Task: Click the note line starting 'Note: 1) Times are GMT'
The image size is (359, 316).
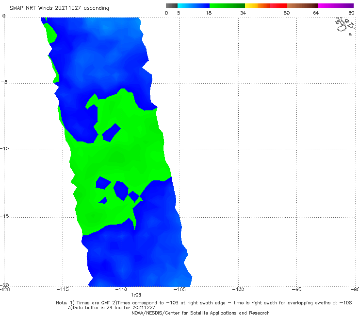Action: point(204,303)
